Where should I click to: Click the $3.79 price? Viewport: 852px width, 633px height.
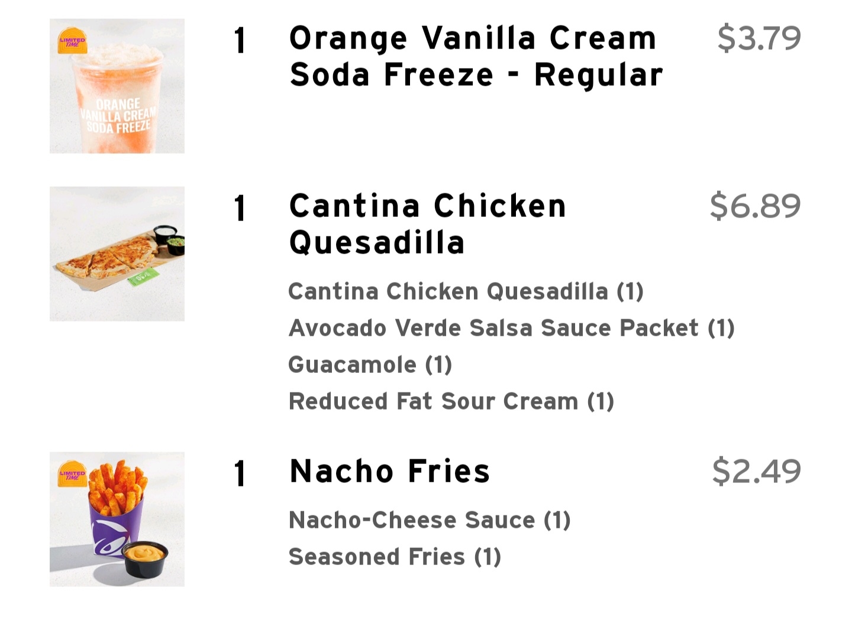click(759, 38)
